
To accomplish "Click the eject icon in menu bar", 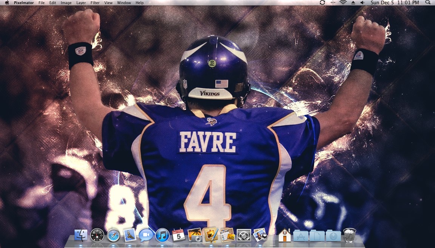I will [353, 3].
